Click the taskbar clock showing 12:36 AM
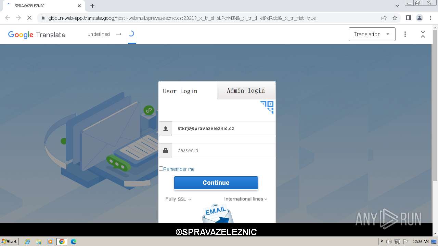 point(421,242)
